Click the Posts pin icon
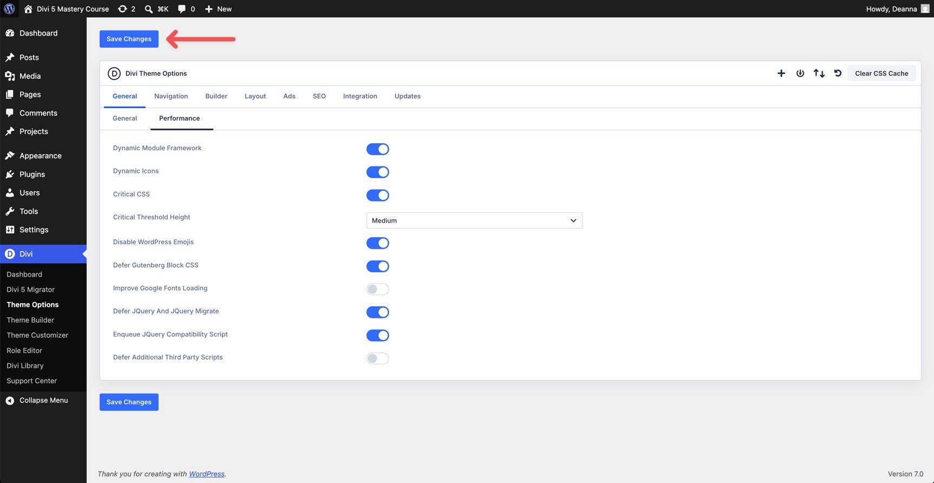This screenshot has height=483, width=934. click(10, 57)
